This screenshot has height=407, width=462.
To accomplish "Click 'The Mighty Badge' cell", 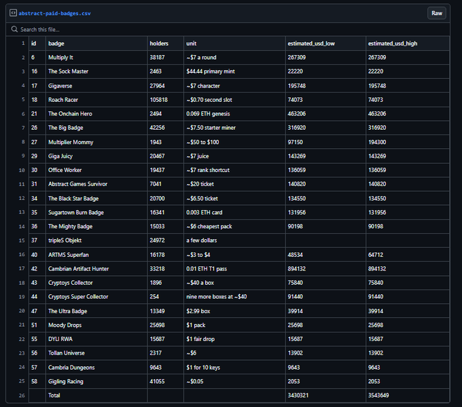I will click(x=96, y=226).
